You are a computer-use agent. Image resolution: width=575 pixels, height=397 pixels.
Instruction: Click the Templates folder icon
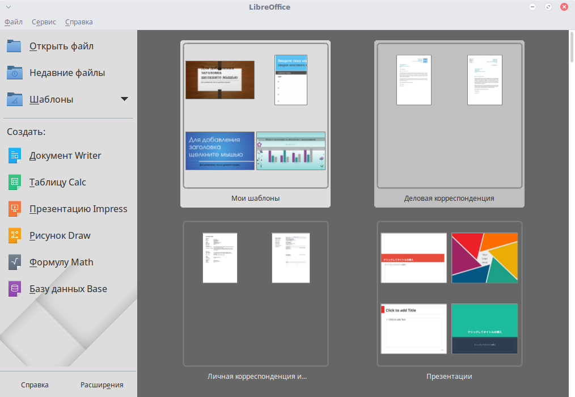click(x=14, y=99)
